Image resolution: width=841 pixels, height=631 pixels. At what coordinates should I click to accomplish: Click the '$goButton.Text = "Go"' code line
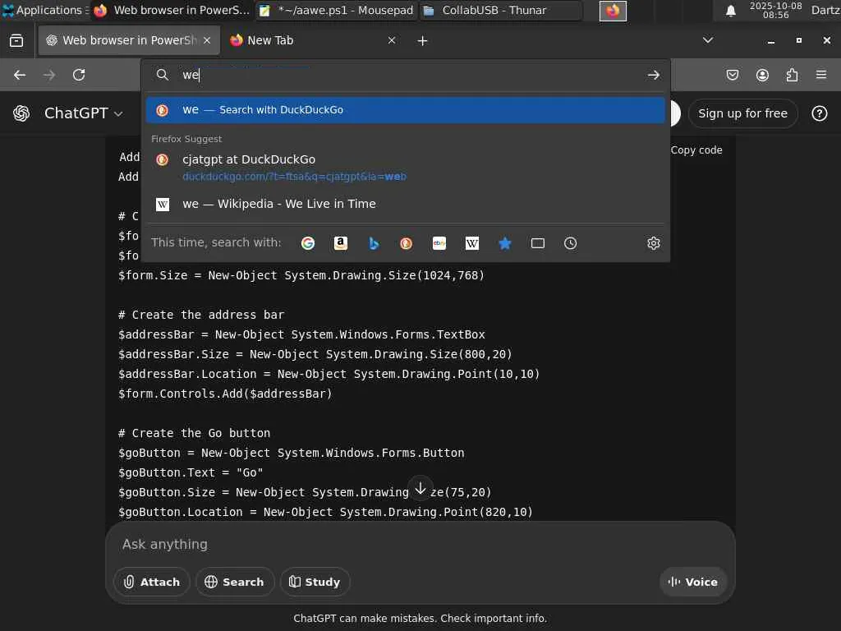pos(191,472)
